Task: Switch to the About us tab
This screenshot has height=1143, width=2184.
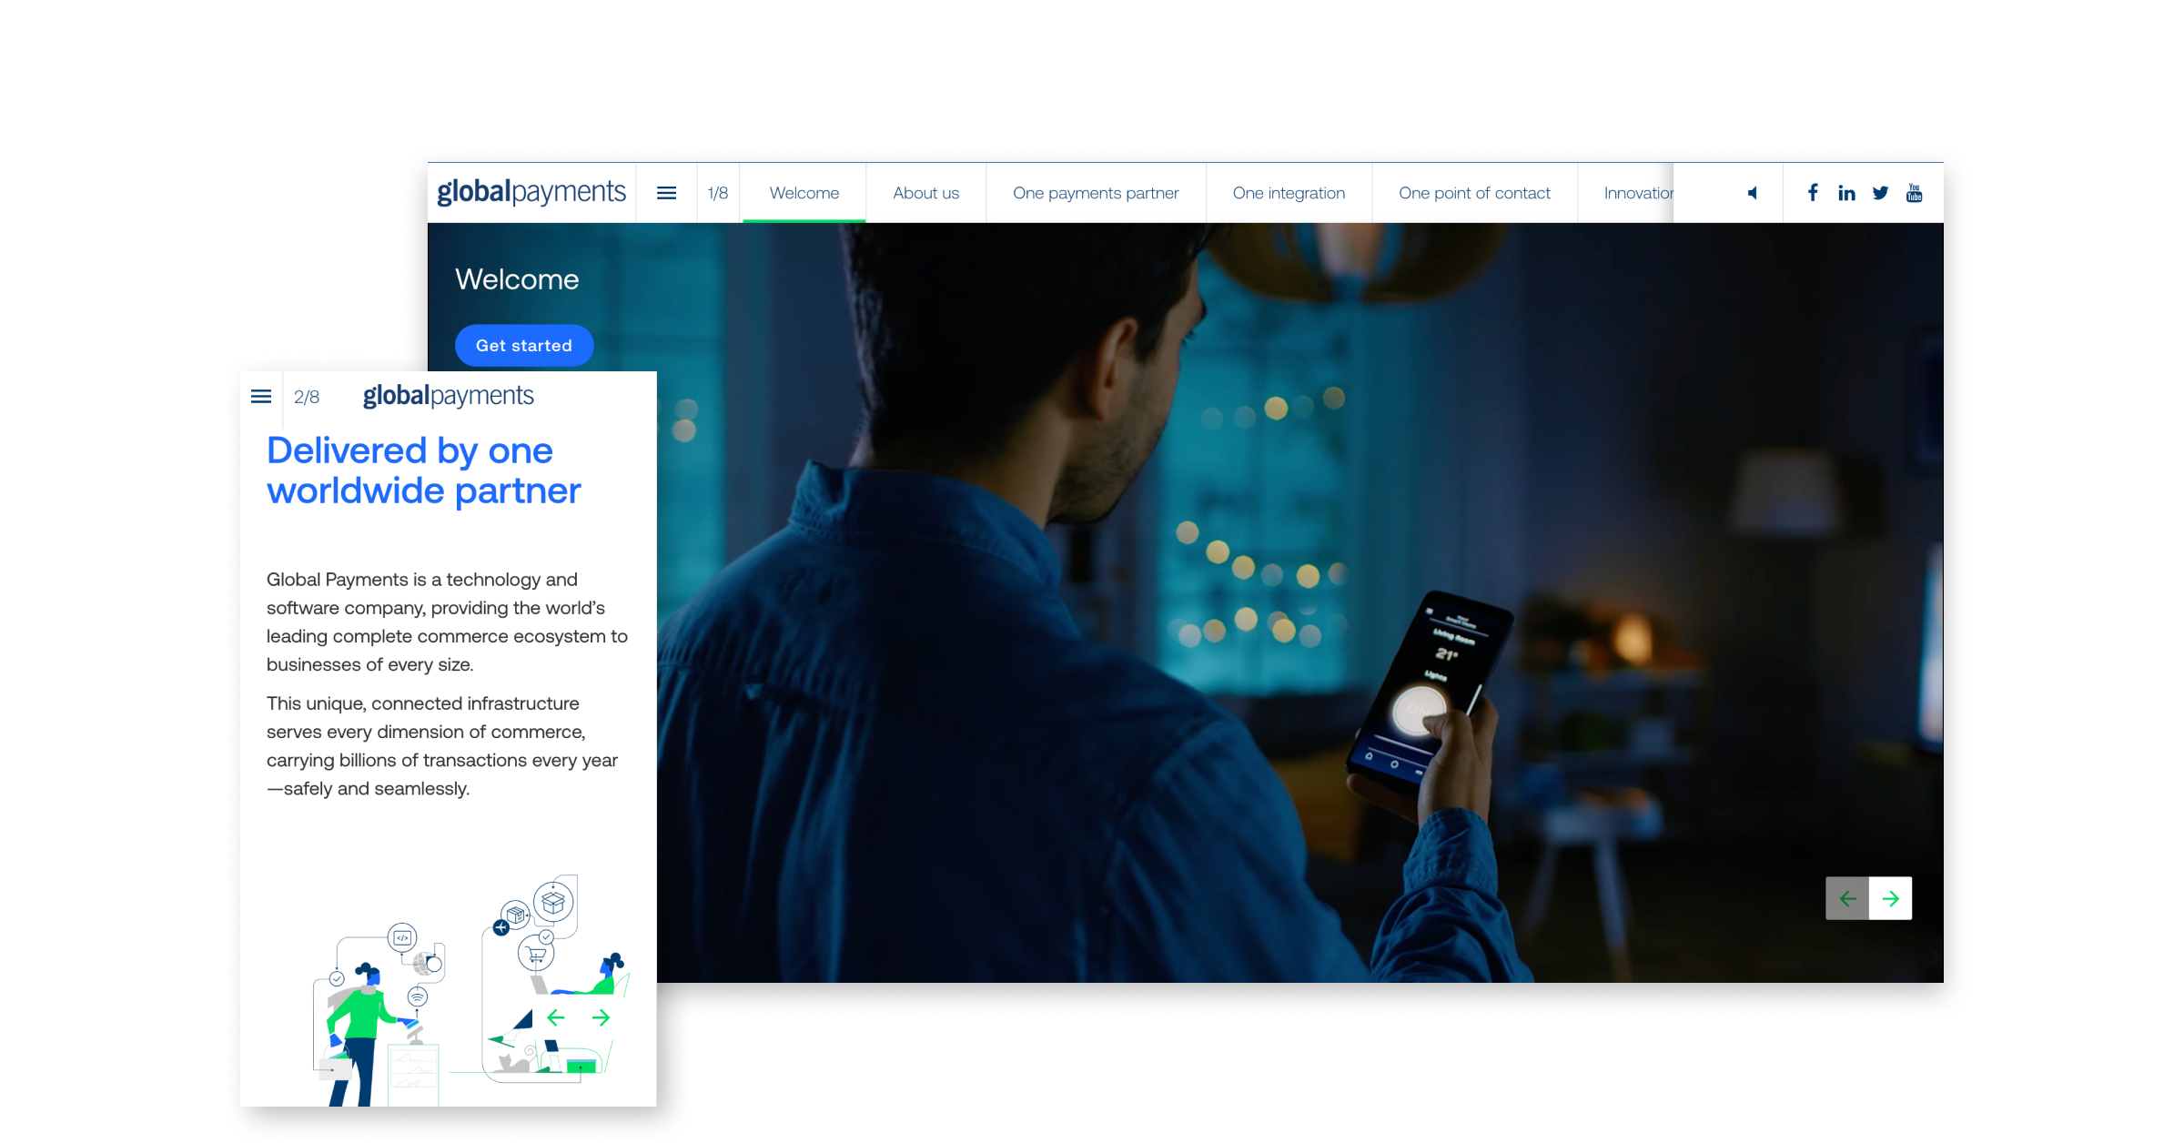Action: (925, 193)
